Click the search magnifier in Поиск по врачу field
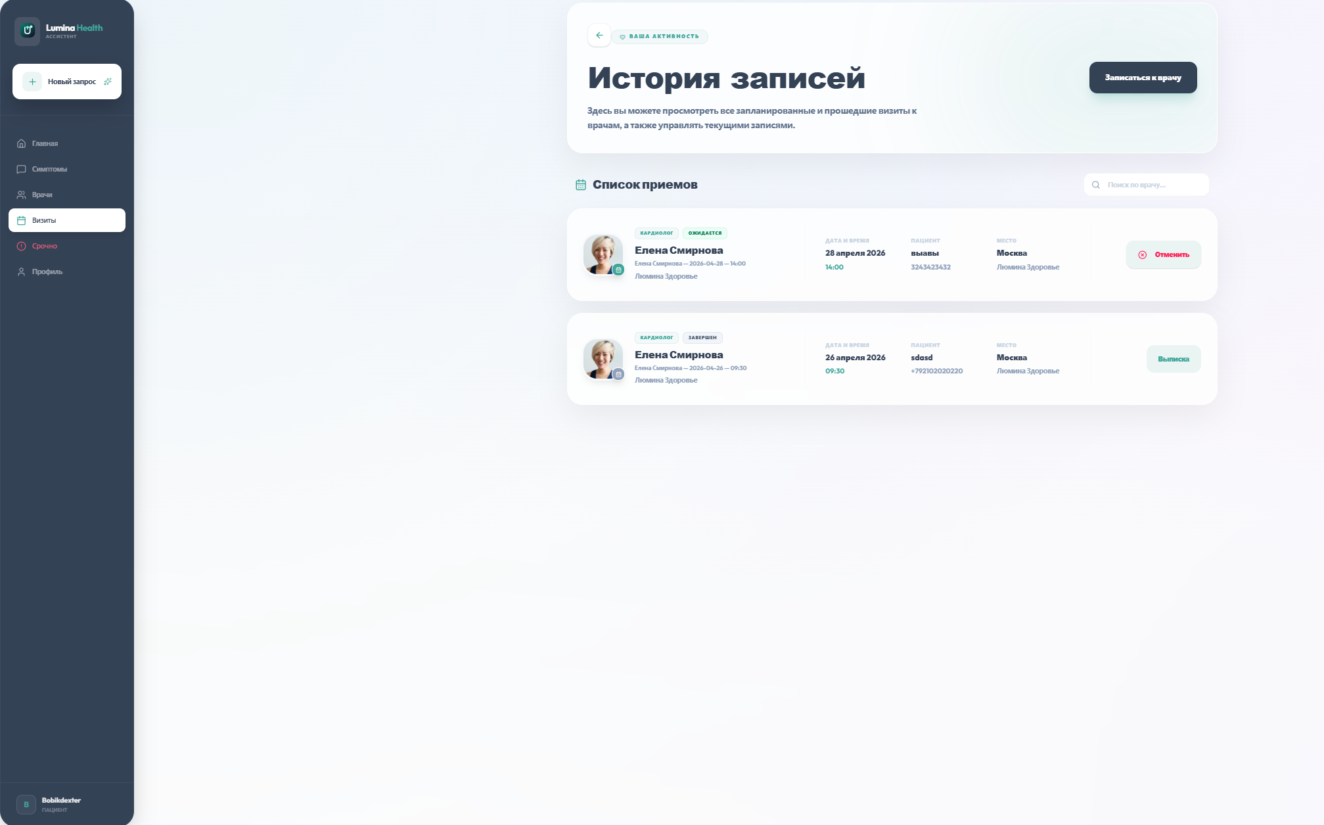Viewport: 1324px width, 825px height. (1096, 185)
